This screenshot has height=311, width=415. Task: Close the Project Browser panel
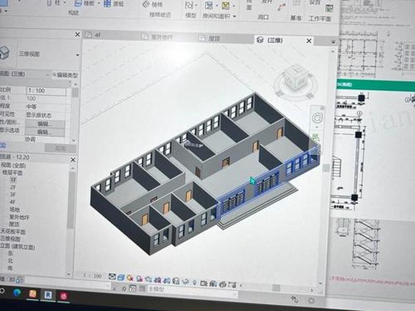pyautogui.click(x=73, y=160)
